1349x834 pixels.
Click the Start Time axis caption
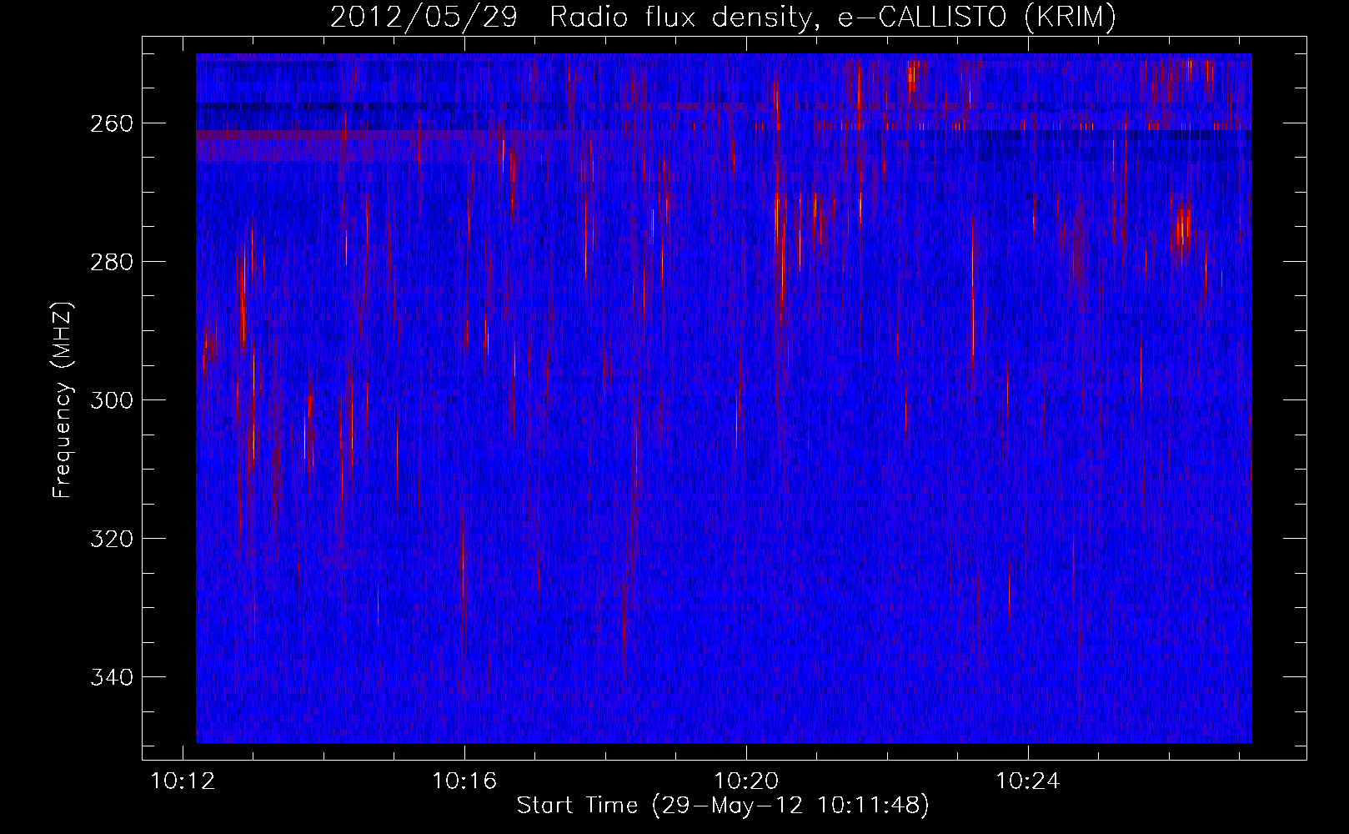(723, 806)
